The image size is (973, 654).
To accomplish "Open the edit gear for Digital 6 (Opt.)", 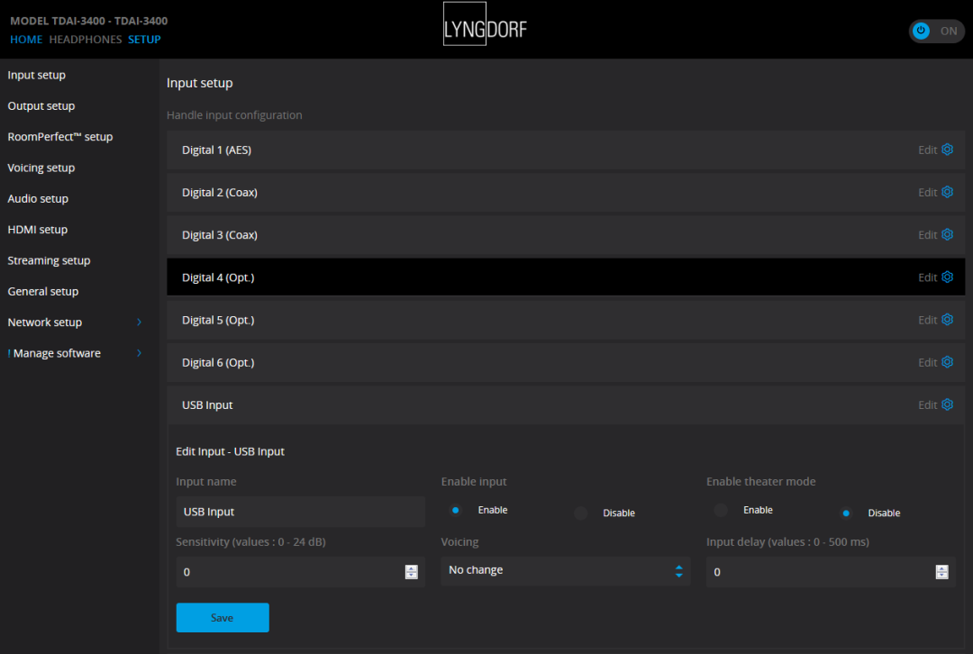I will point(947,362).
